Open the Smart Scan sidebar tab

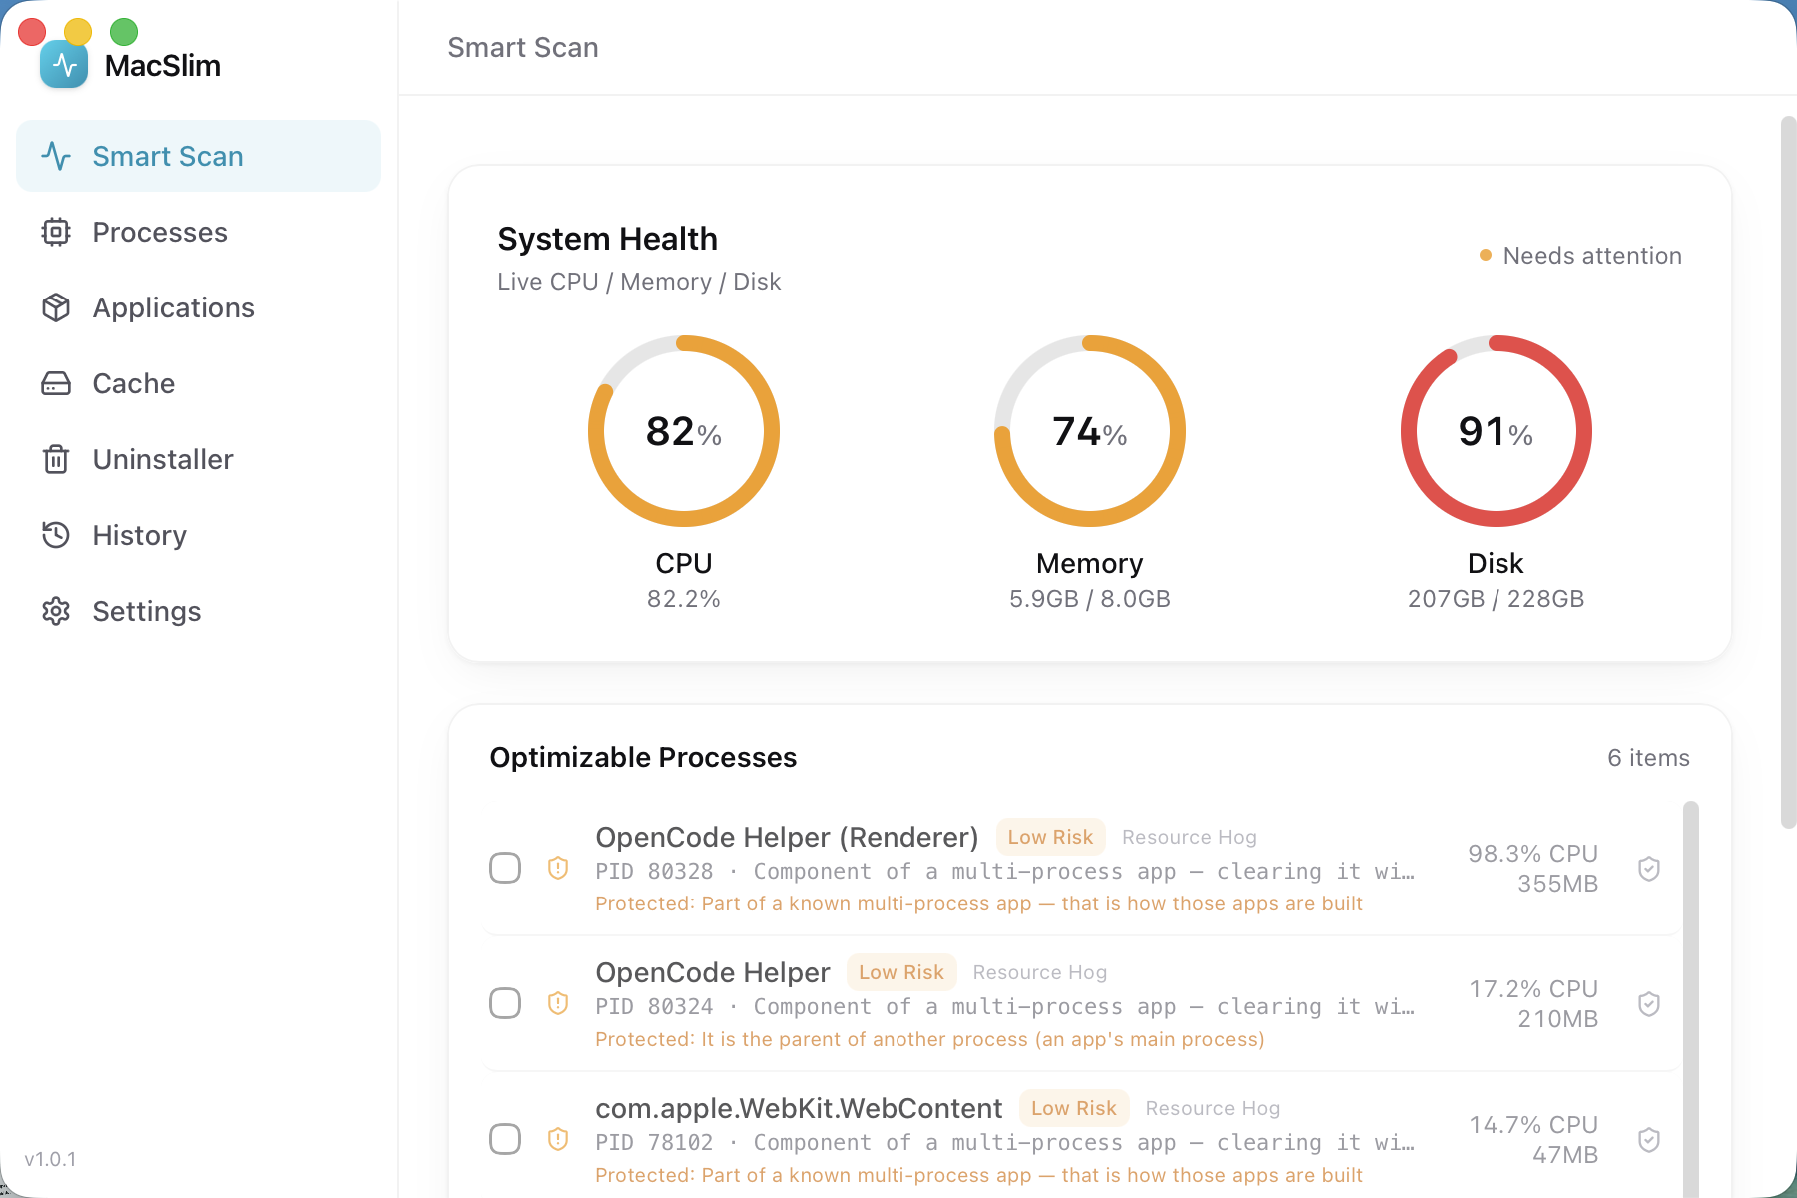(199, 156)
